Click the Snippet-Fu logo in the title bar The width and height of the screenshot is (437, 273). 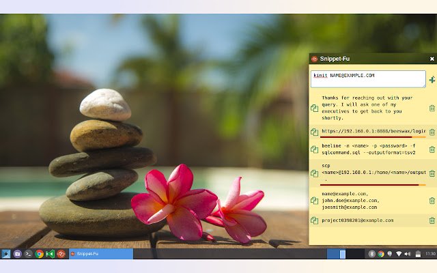[314, 59]
